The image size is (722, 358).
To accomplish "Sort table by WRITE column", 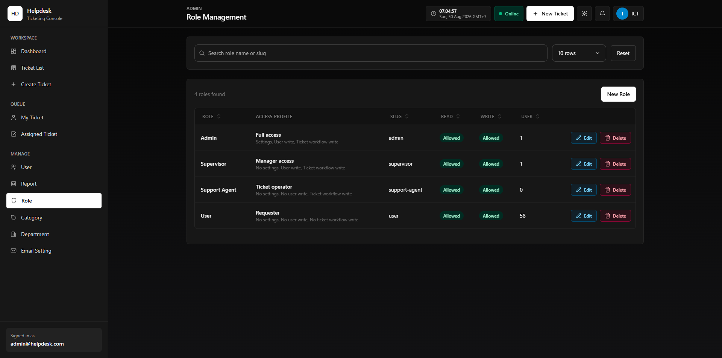I will tap(491, 117).
